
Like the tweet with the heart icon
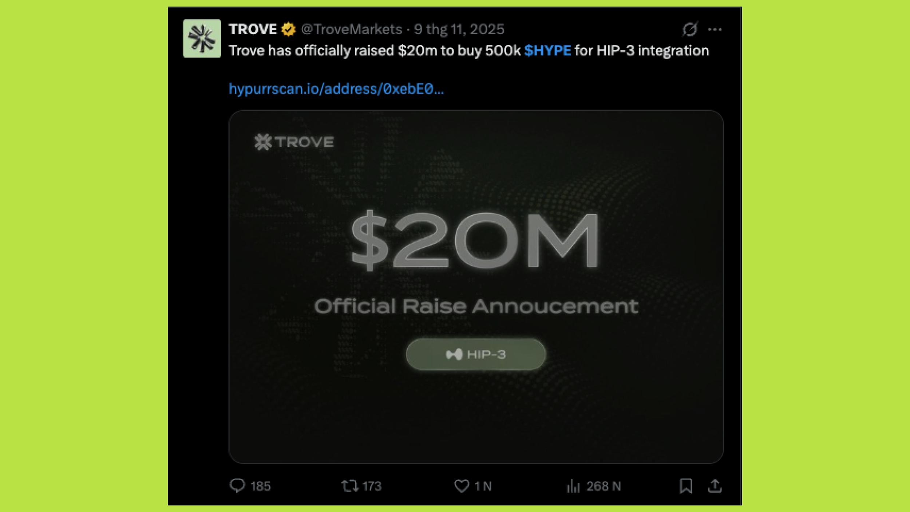point(462,485)
